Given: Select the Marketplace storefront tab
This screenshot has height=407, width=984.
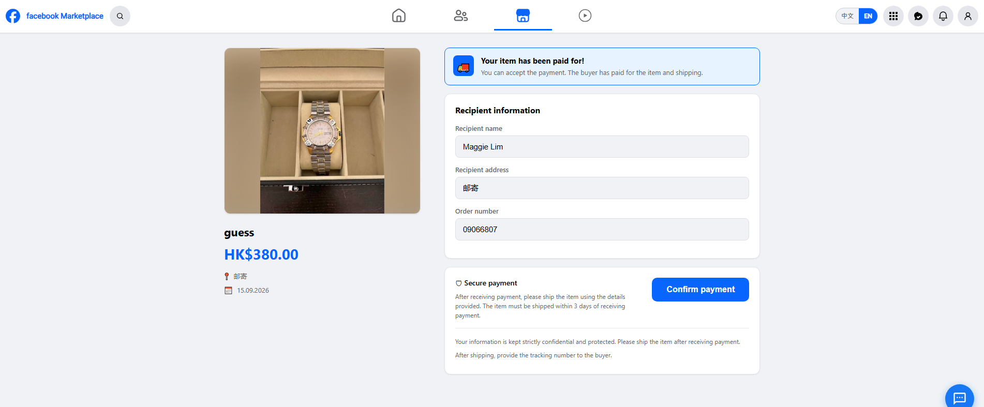Looking at the screenshot, I should (523, 16).
